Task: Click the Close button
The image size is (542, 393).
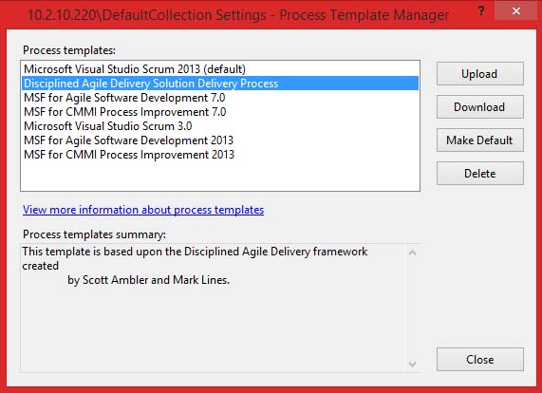Action: (x=479, y=359)
